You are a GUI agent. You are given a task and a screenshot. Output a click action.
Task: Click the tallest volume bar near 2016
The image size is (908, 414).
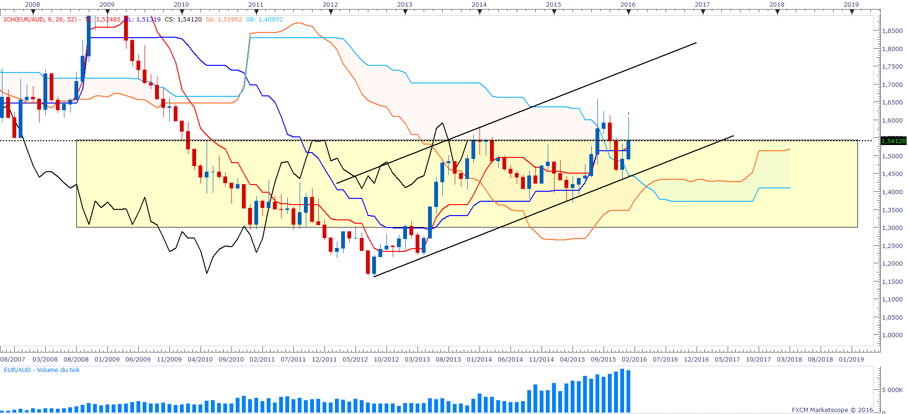click(x=622, y=391)
